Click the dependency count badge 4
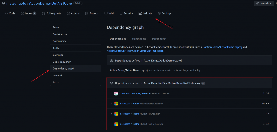 coord(203,83)
